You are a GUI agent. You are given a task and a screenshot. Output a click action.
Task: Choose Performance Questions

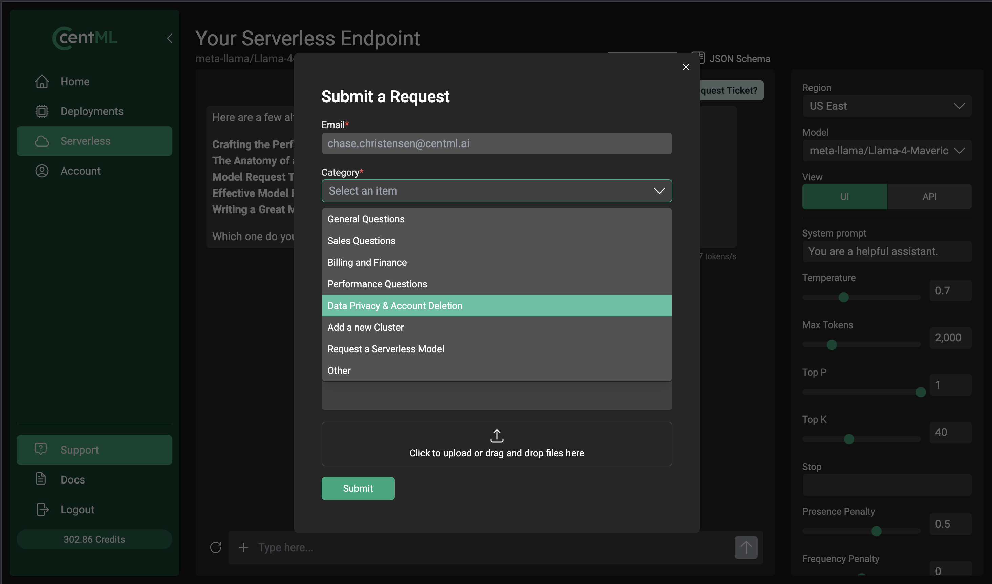pos(496,284)
